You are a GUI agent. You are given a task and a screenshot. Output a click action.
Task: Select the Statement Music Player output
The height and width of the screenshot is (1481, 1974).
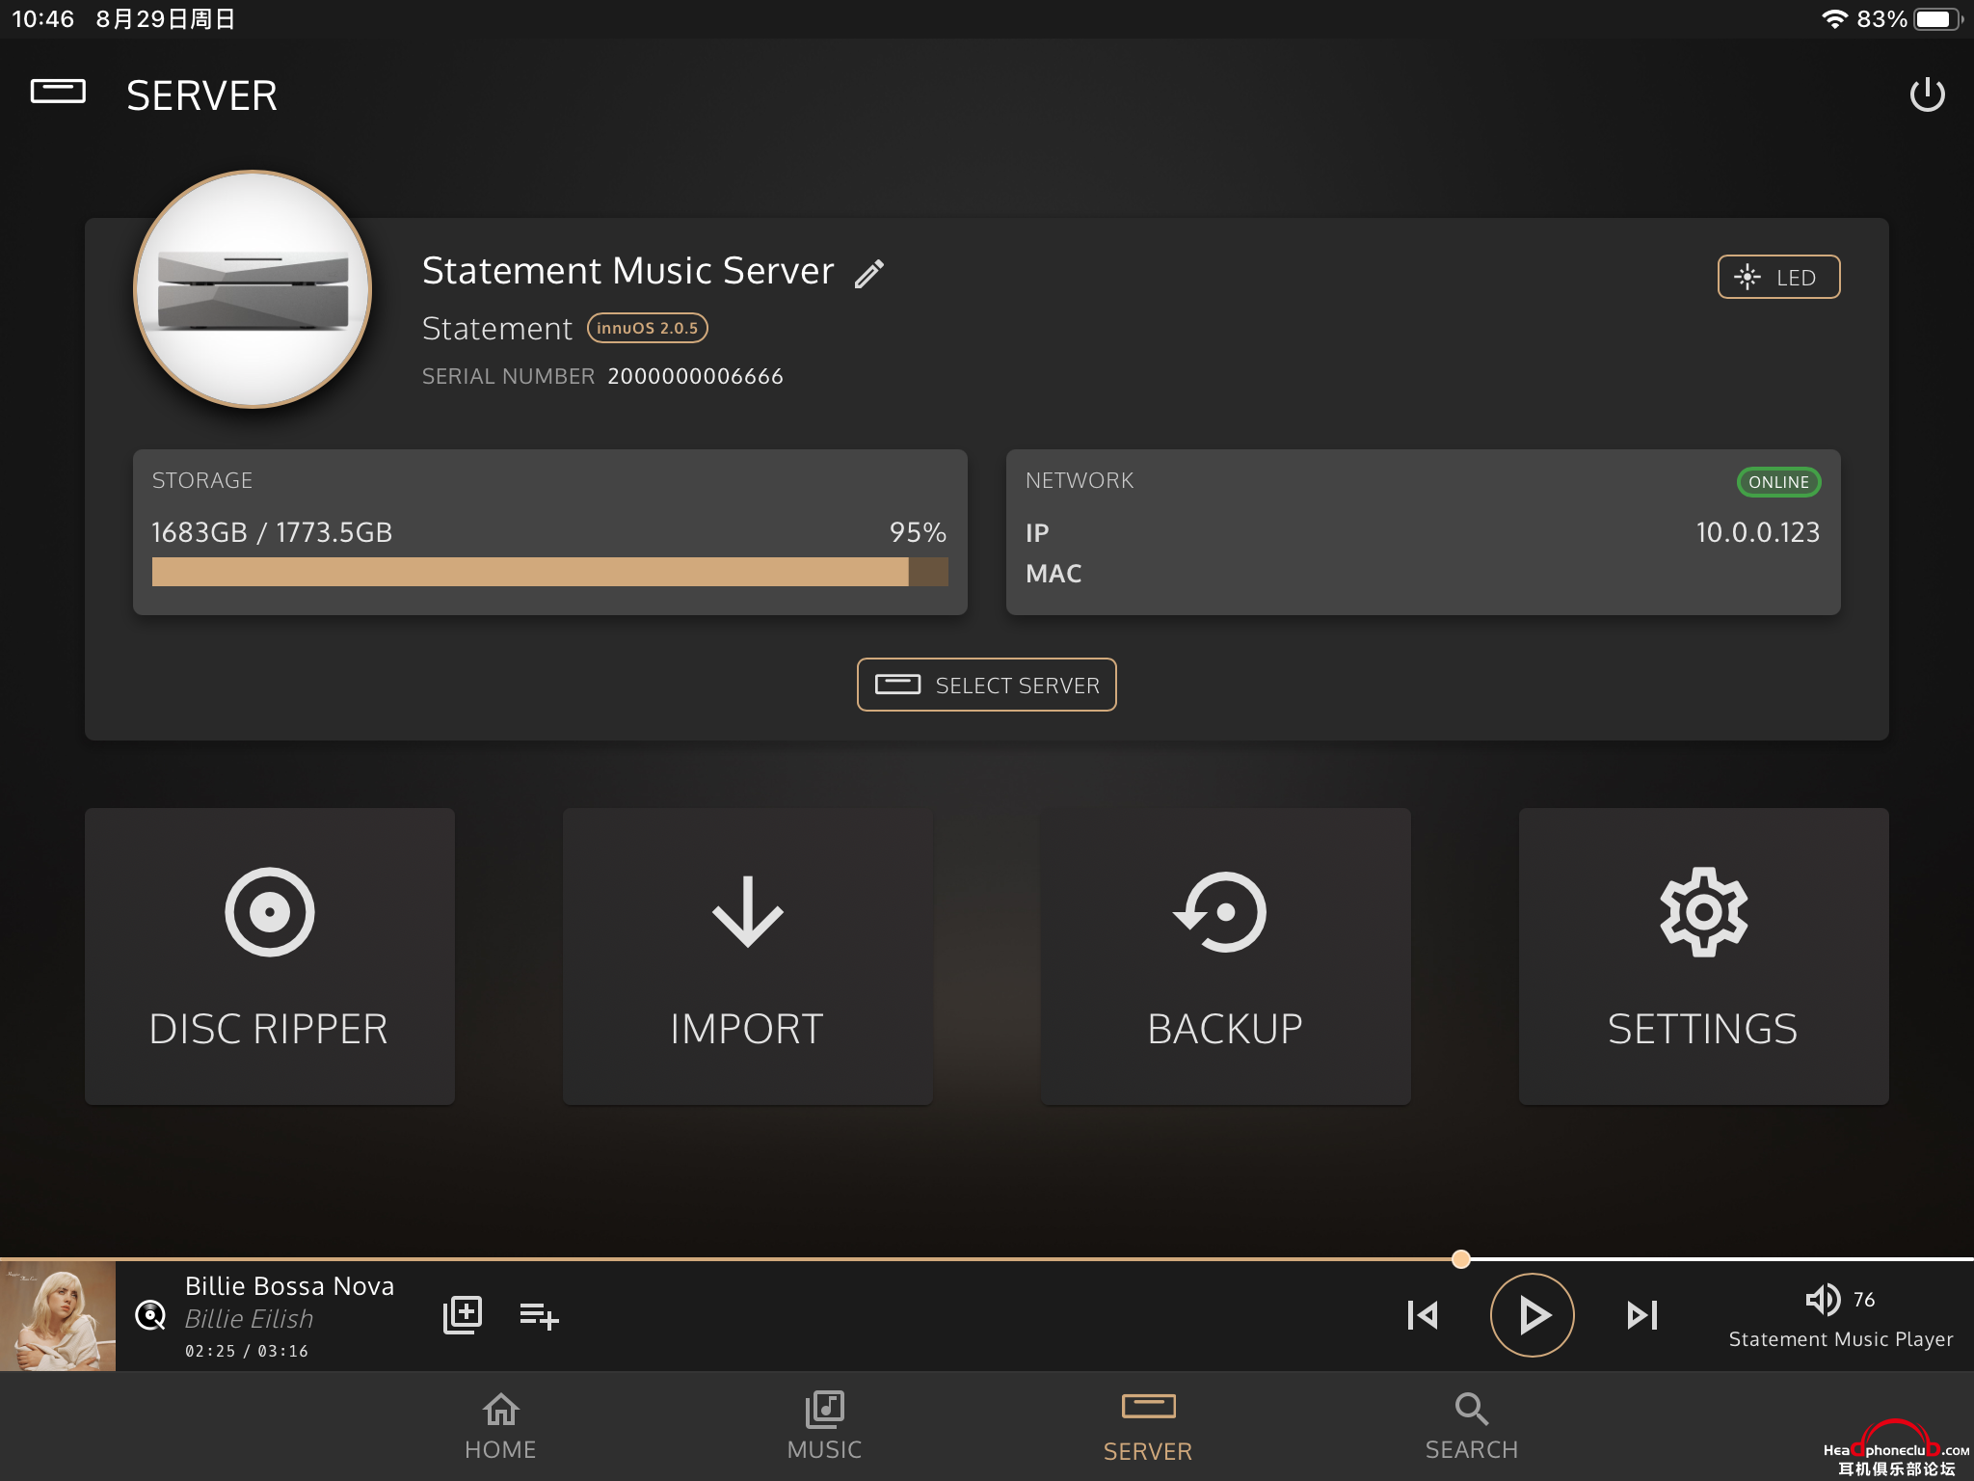pyautogui.click(x=1841, y=1339)
